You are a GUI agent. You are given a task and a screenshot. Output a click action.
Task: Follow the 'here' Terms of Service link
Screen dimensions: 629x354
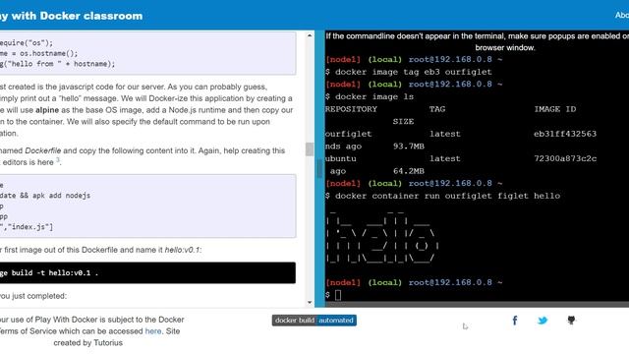[153, 331]
